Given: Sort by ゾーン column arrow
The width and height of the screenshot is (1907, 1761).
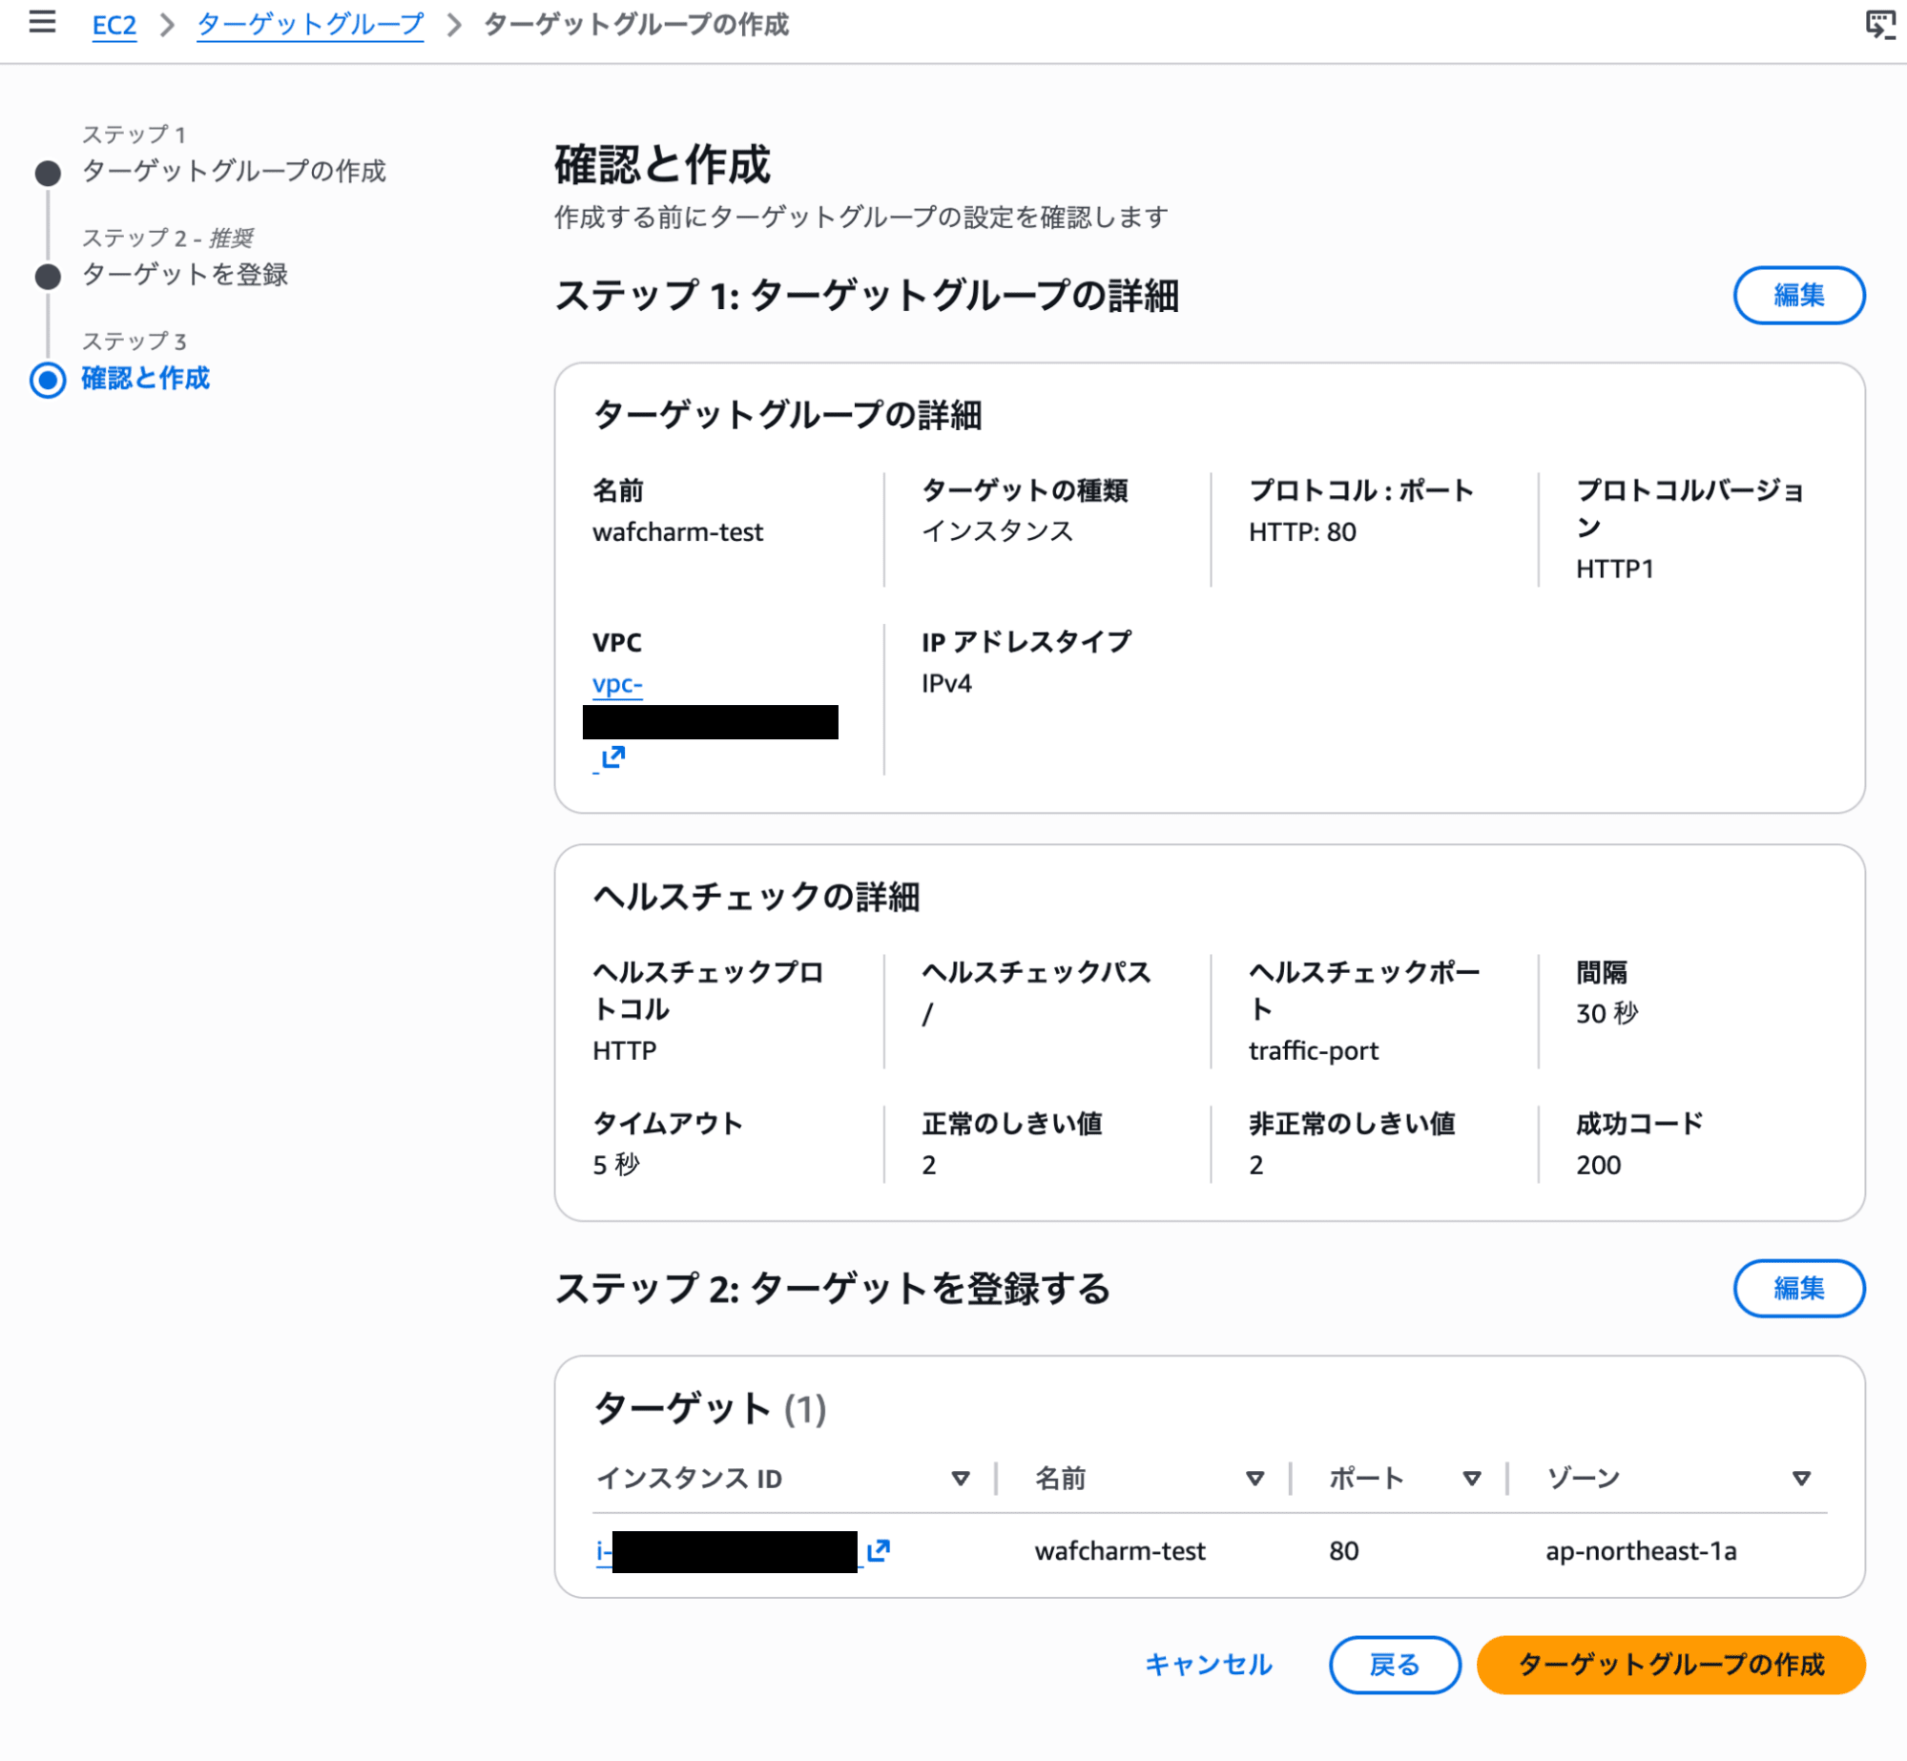Looking at the screenshot, I should (x=1800, y=1479).
